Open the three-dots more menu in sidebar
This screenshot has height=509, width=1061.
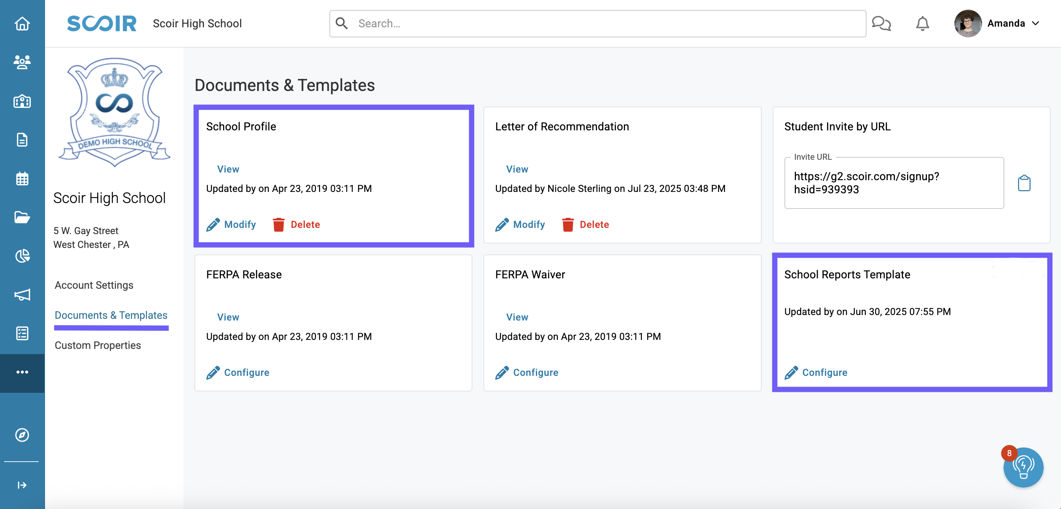point(22,372)
